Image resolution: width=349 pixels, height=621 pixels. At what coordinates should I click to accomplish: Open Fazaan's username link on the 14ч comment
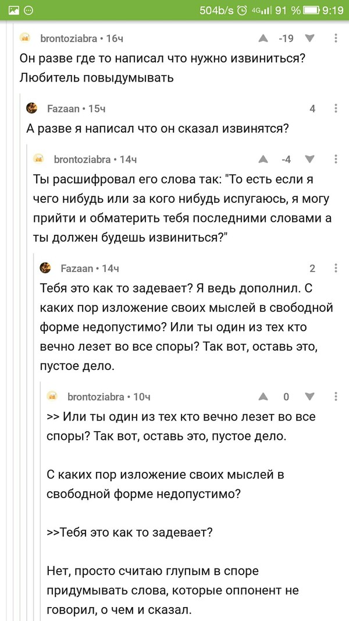point(76,269)
